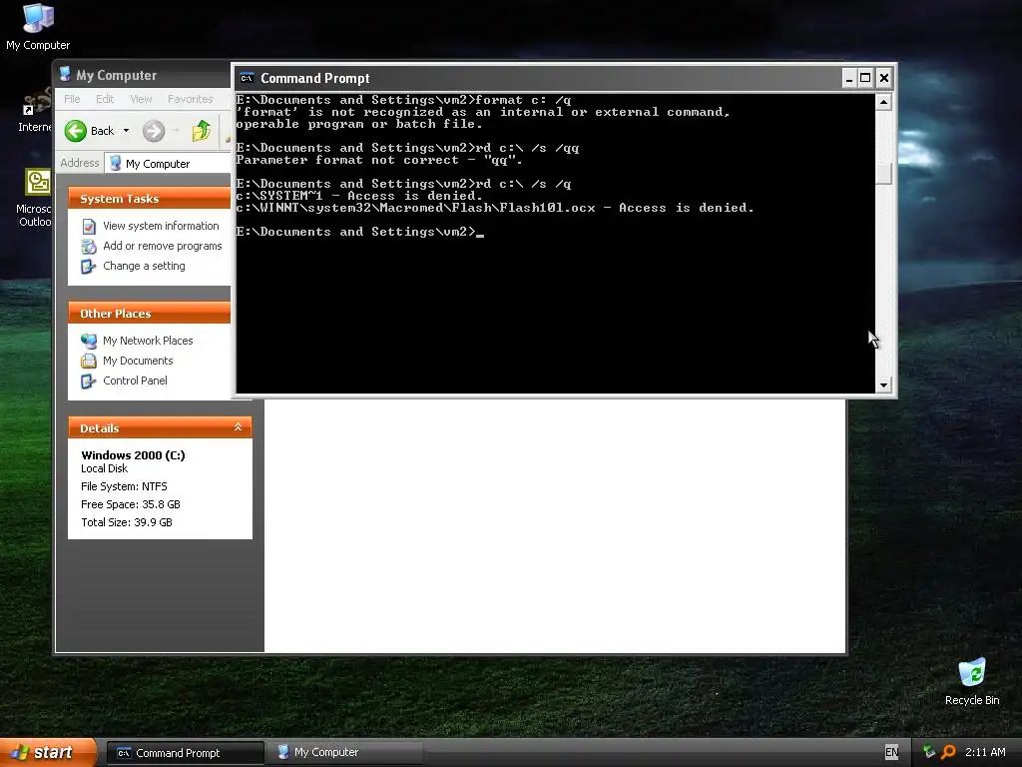
Task: Click "Windows 2000 (C:)" in Details panel
Action: [x=133, y=455]
